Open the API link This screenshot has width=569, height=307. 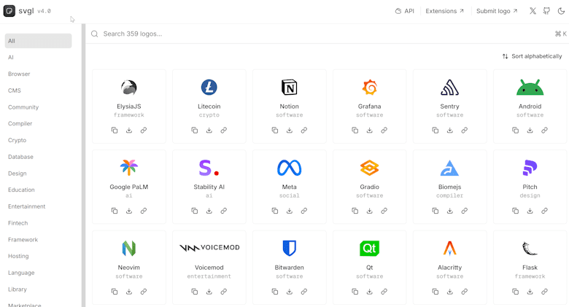(x=405, y=11)
